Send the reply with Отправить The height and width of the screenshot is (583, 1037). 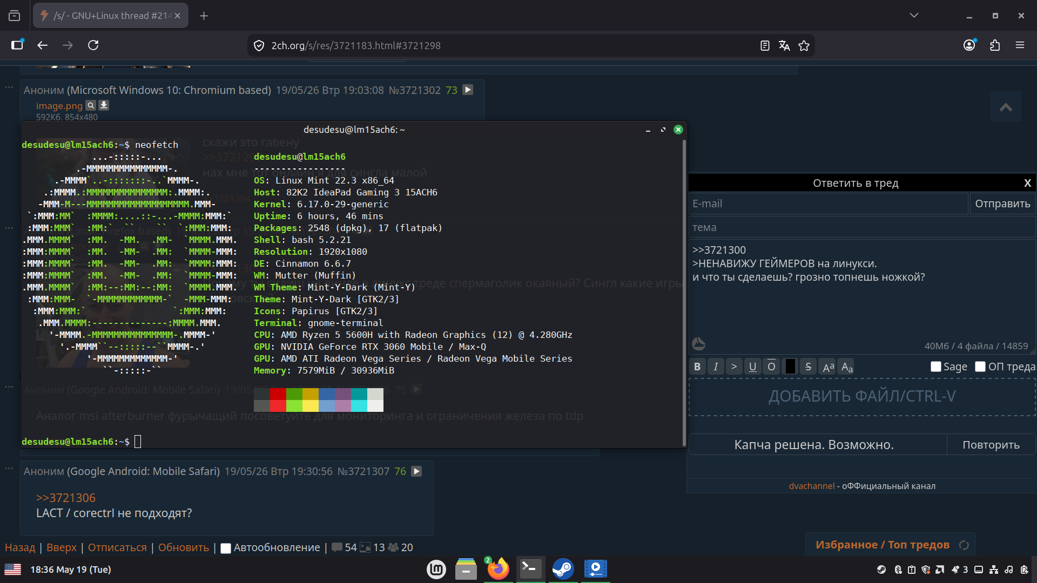point(1002,204)
